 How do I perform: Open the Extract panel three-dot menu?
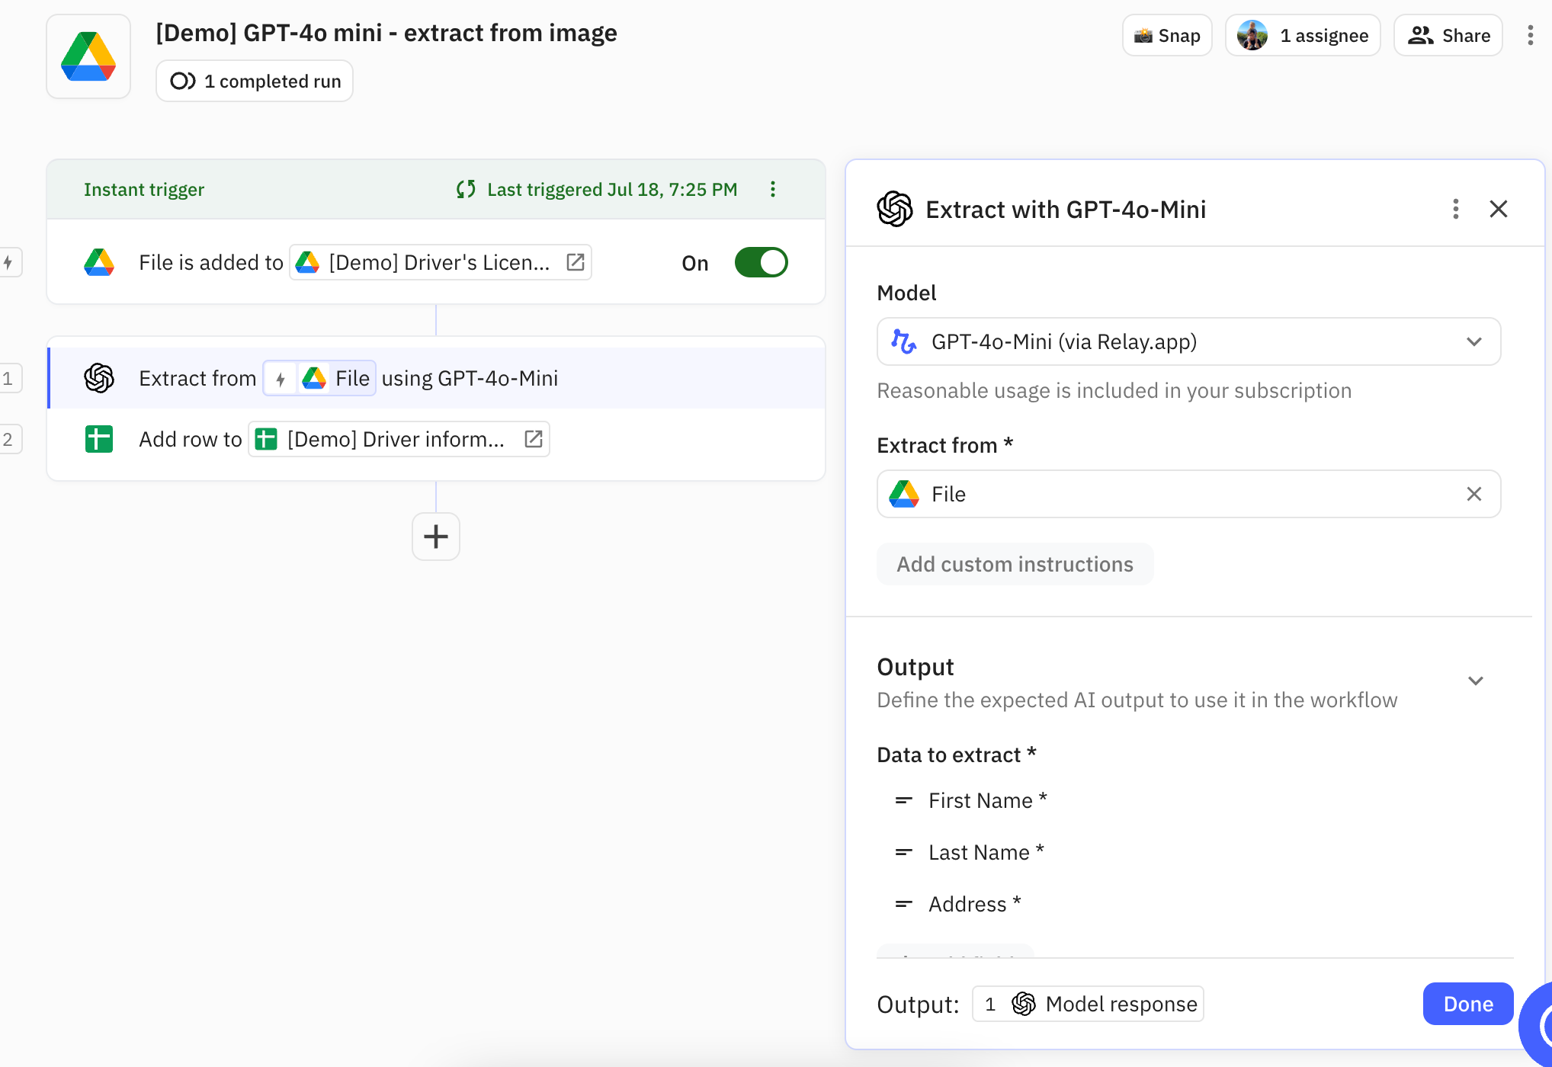click(1456, 209)
